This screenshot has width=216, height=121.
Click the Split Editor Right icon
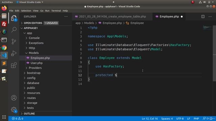pos(203,16)
